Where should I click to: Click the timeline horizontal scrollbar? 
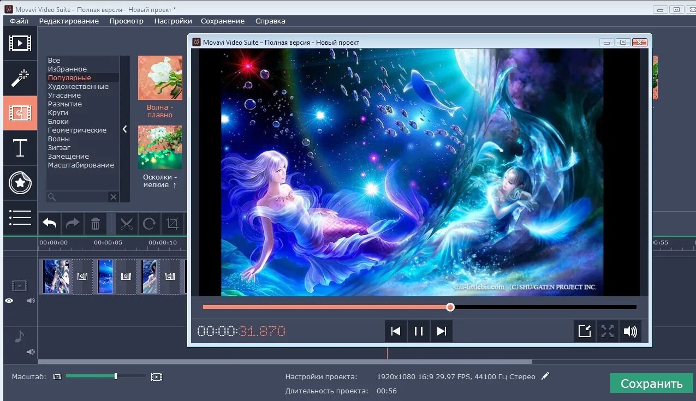[284, 361]
